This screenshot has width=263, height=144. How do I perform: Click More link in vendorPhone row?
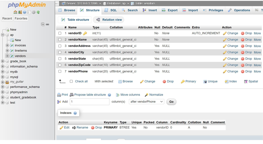[x=257, y=71]
